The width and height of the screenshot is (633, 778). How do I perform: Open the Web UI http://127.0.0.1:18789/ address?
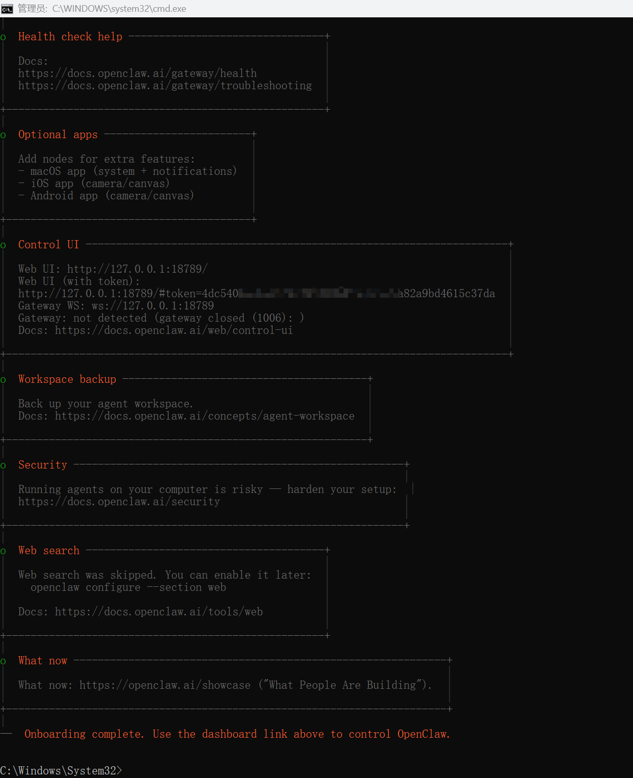click(x=138, y=269)
